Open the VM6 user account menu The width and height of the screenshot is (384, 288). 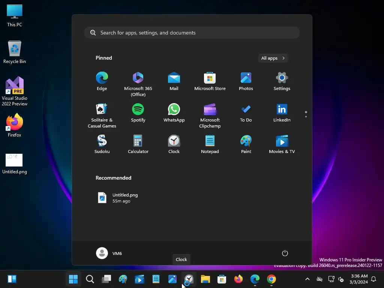click(109, 253)
